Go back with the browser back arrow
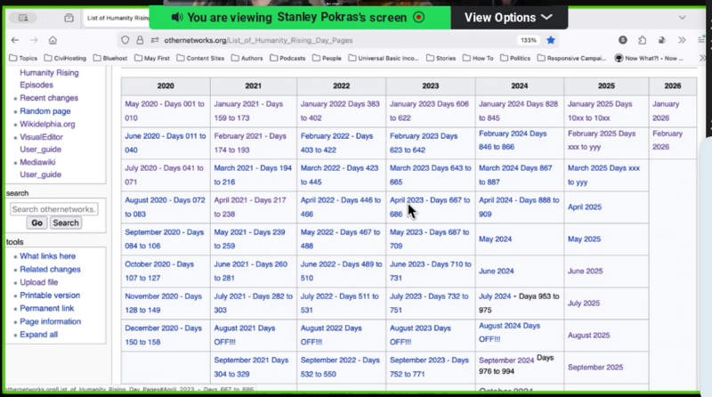Image resolution: width=712 pixels, height=397 pixels. (15, 40)
